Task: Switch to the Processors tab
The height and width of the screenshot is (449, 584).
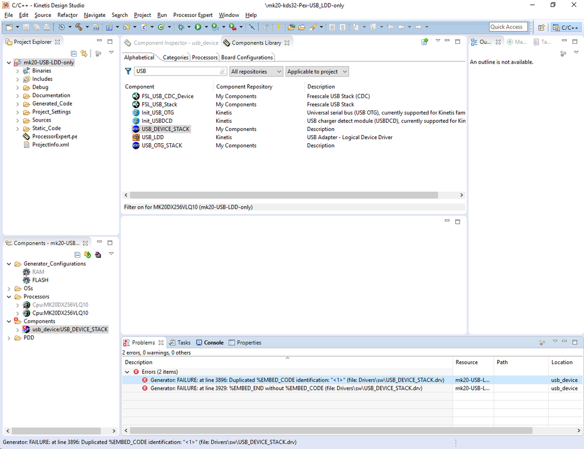Action: pyautogui.click(x=205, y=57)
